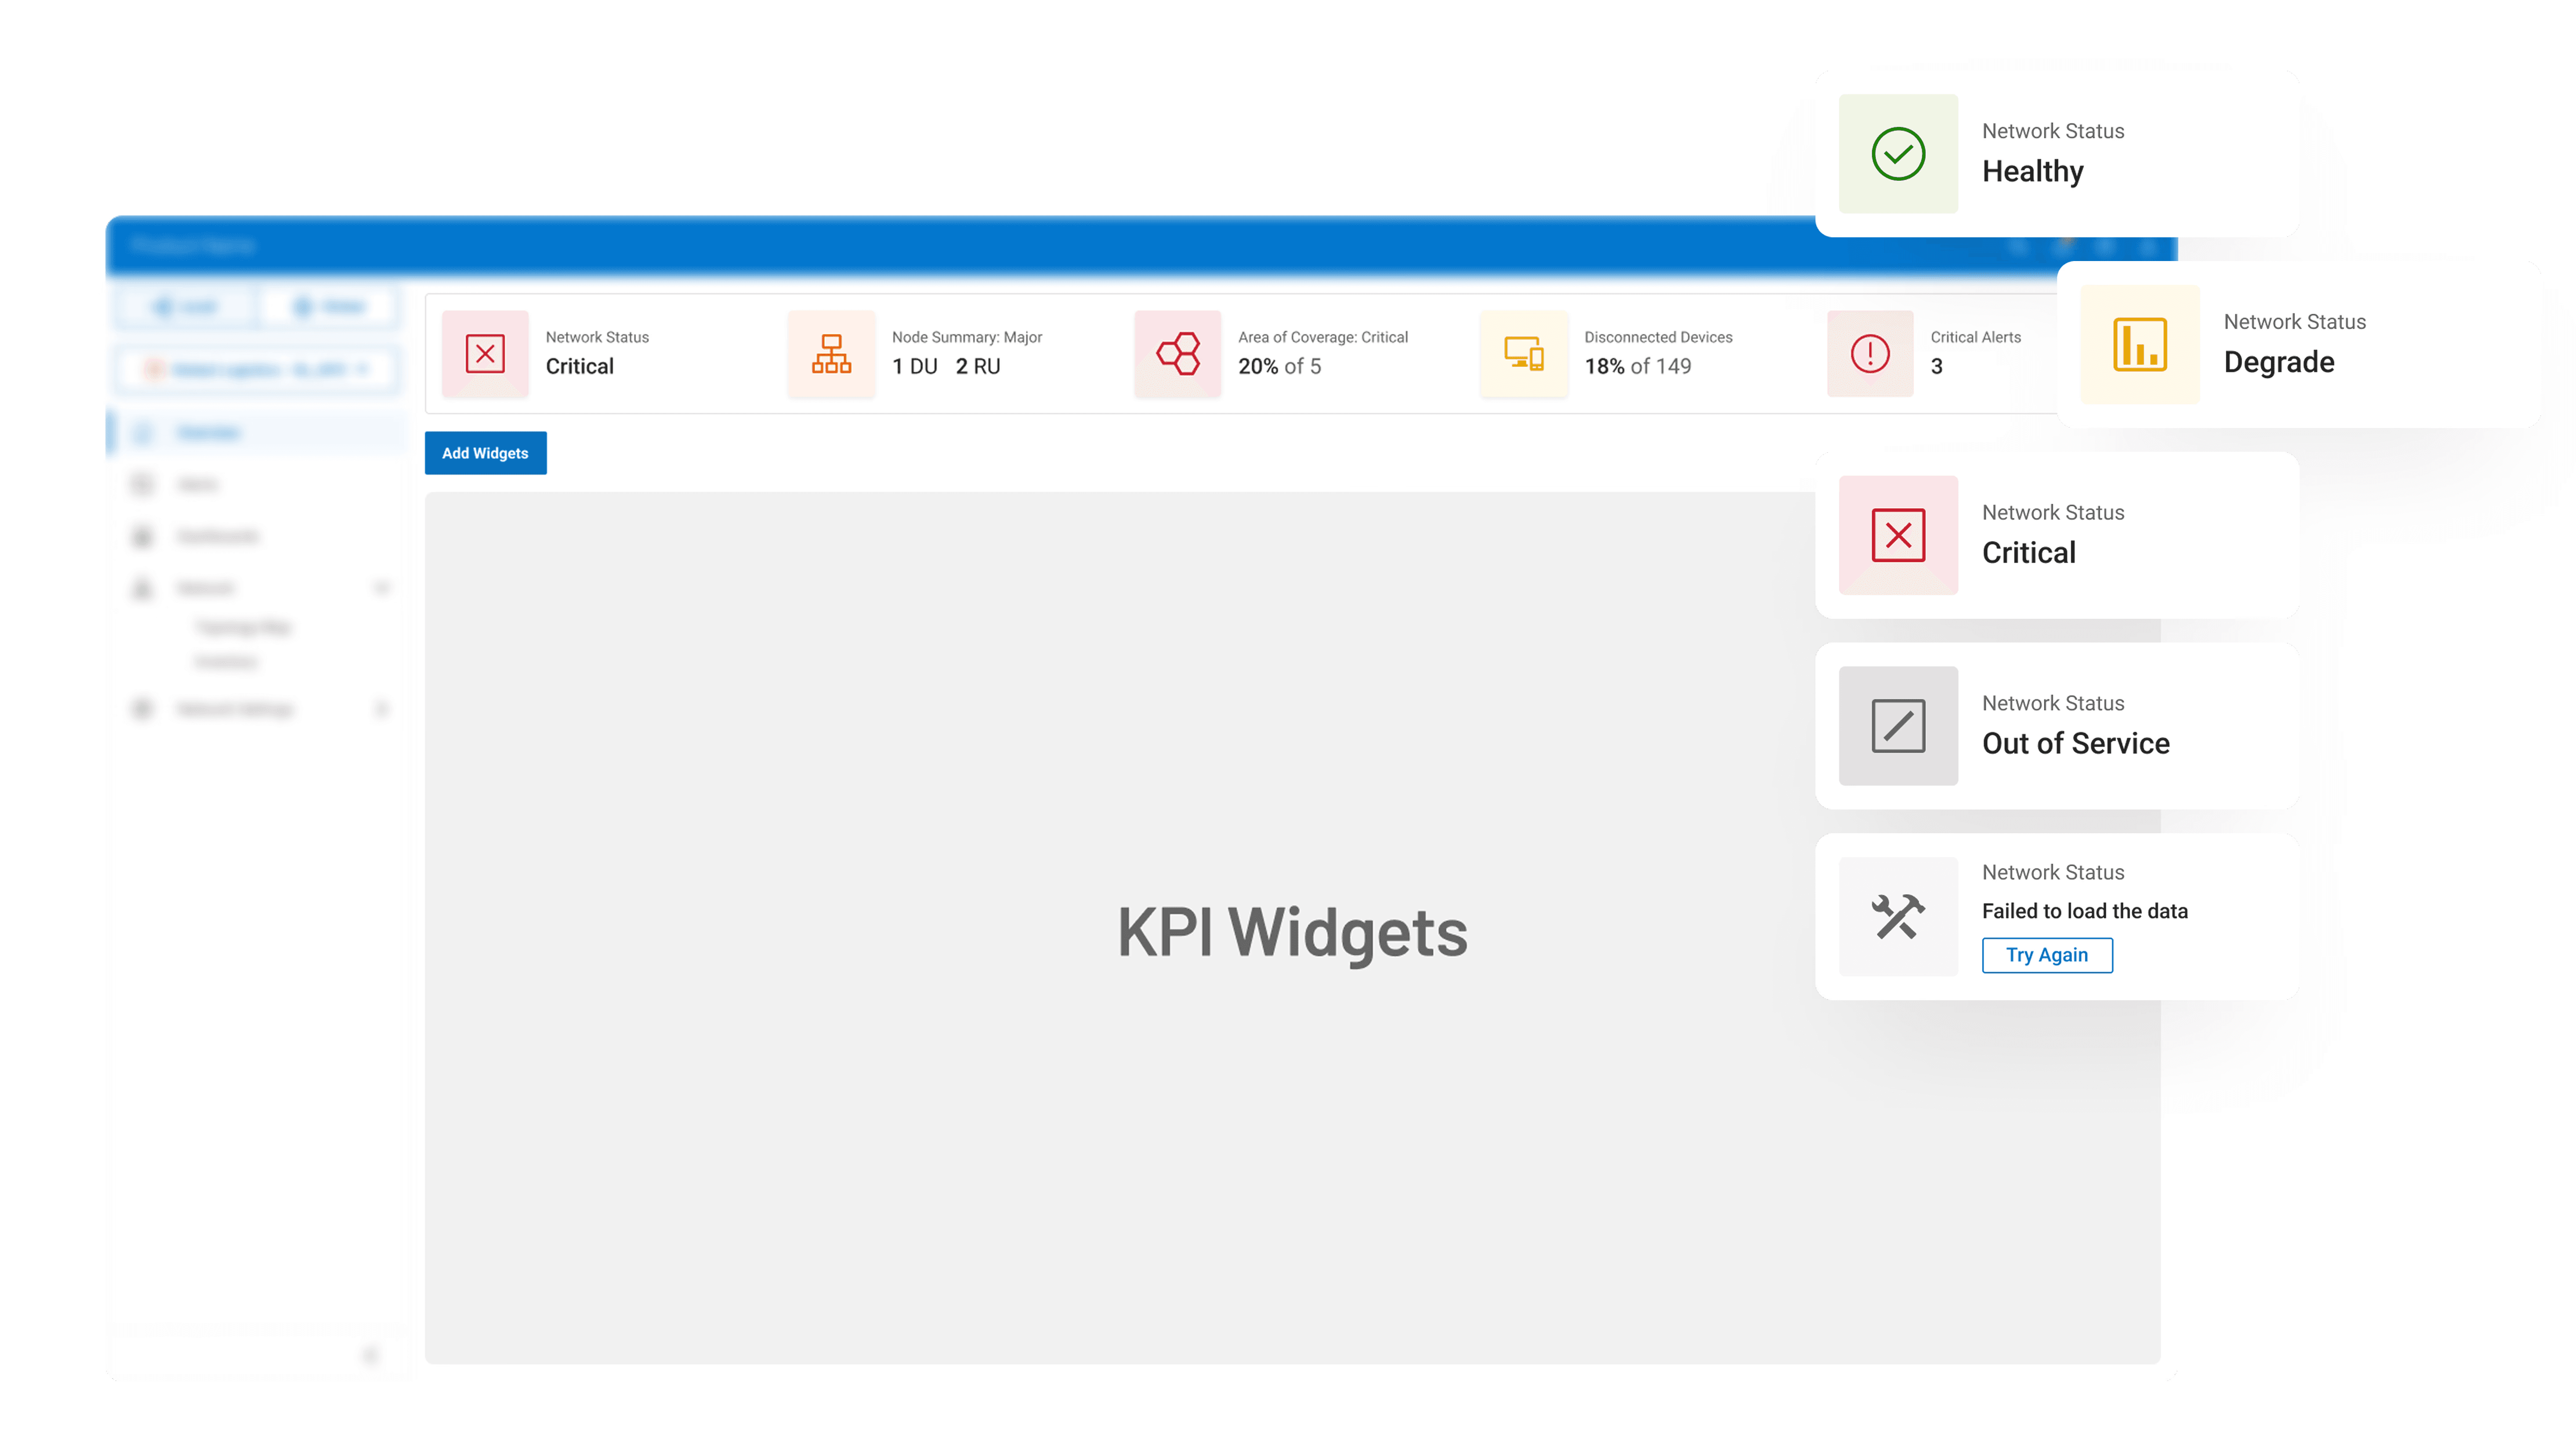This screenshot has width=2576, height=1452.
Task: Open the site selector dropdown in sidebar
Action: 258,370
